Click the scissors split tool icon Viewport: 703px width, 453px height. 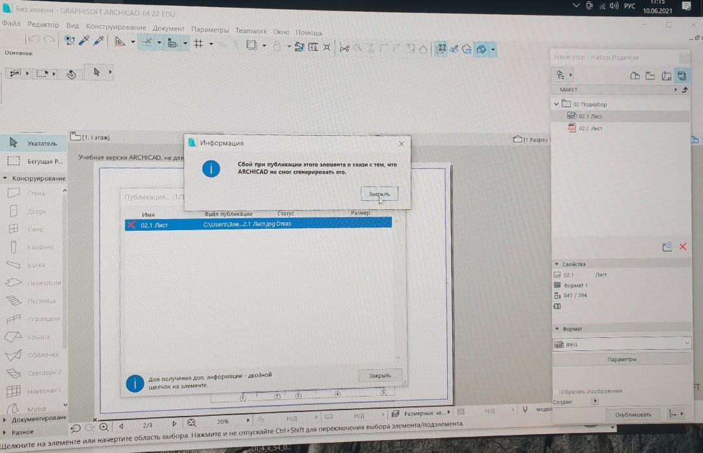[344, 48]
